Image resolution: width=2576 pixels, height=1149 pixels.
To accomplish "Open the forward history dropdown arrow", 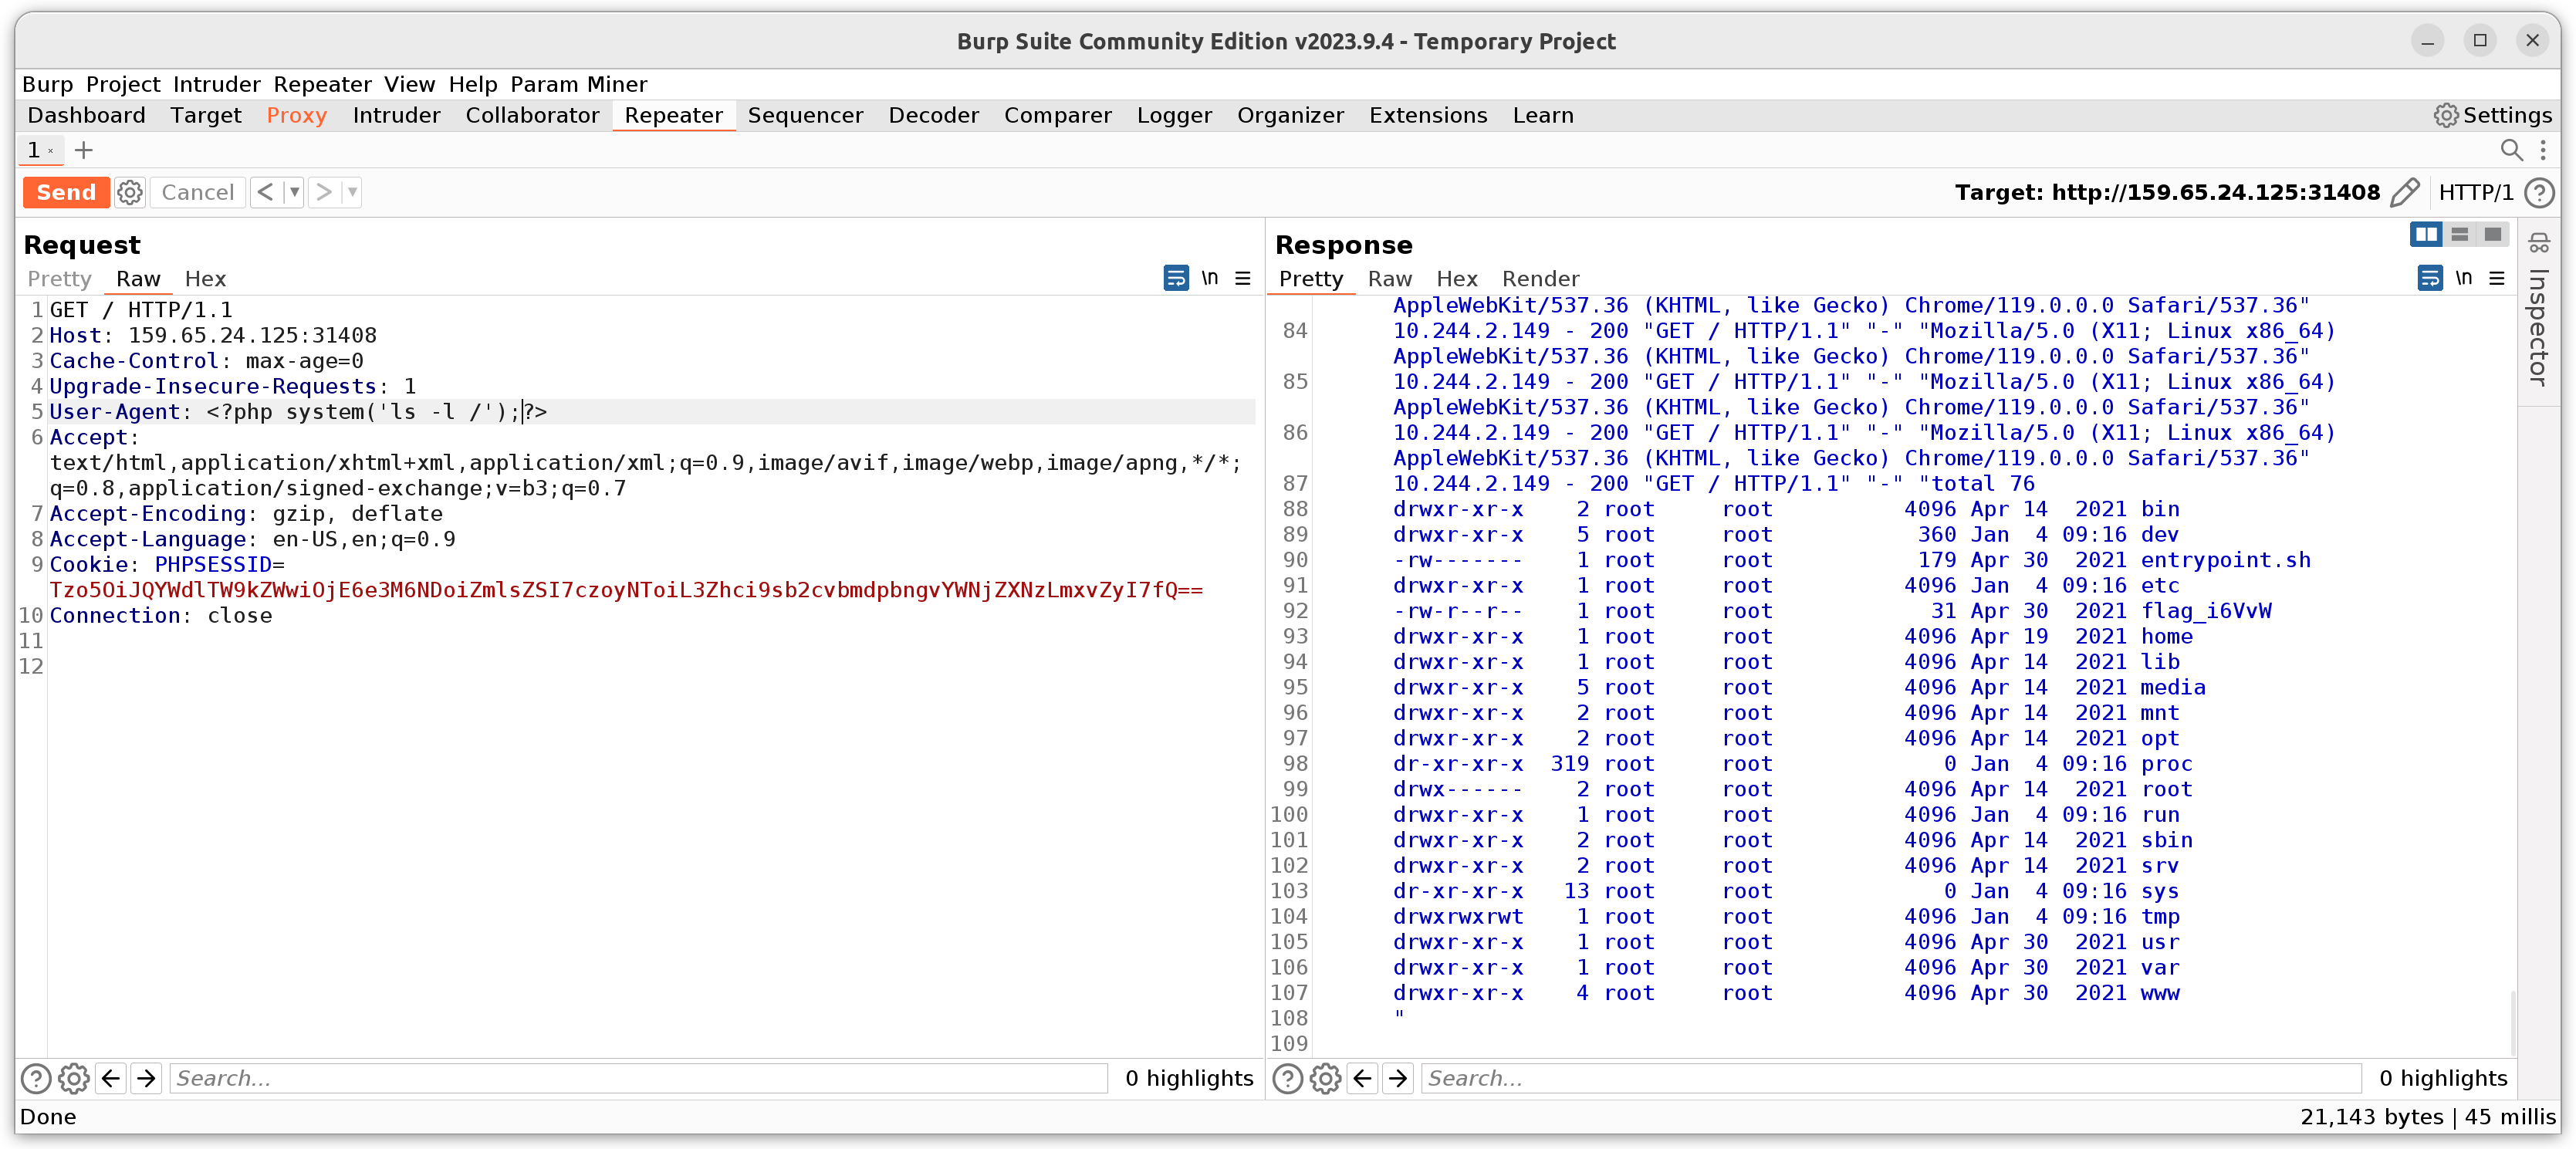I will [352, 192].
